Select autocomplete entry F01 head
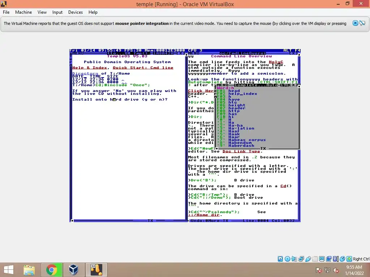Image resolution: width=370 pixels, height=277 pixels. [x=228, y=91]
